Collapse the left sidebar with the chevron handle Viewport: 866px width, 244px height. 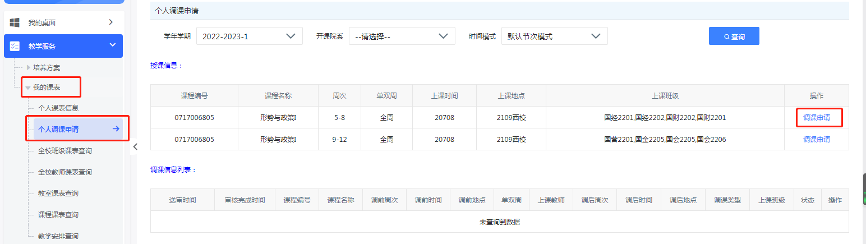tap(135, 147)
